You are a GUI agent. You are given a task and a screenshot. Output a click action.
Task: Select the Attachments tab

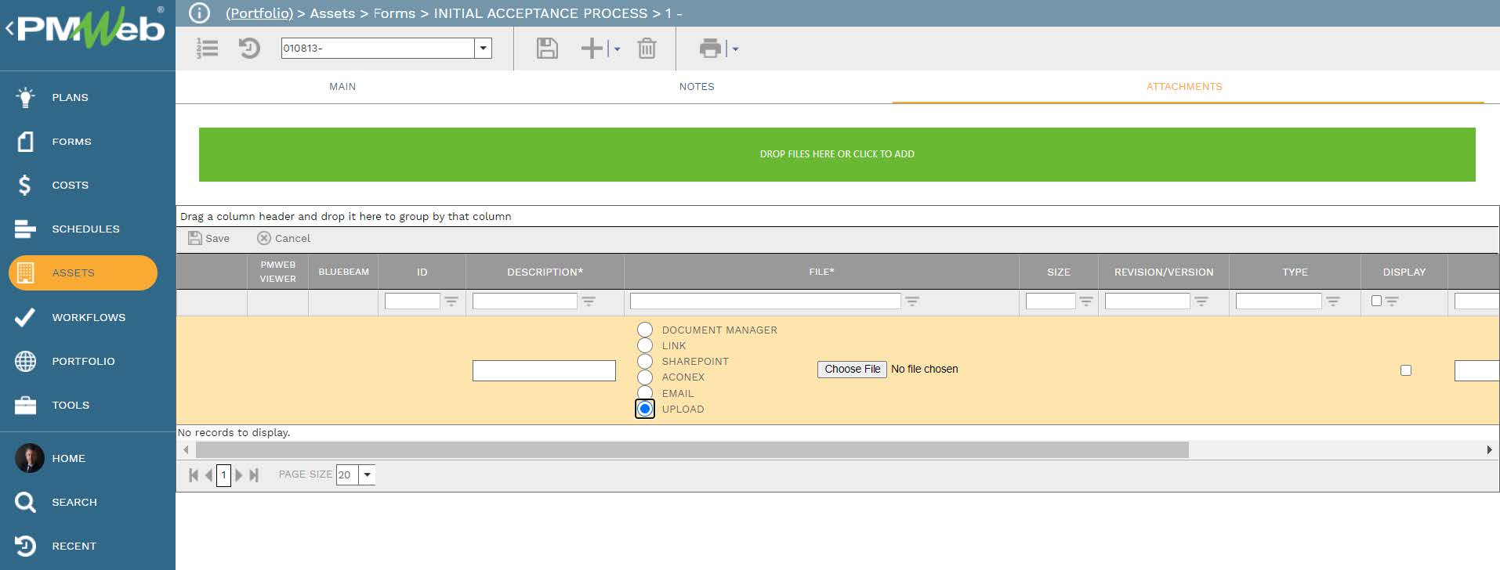pos(1184,87)
